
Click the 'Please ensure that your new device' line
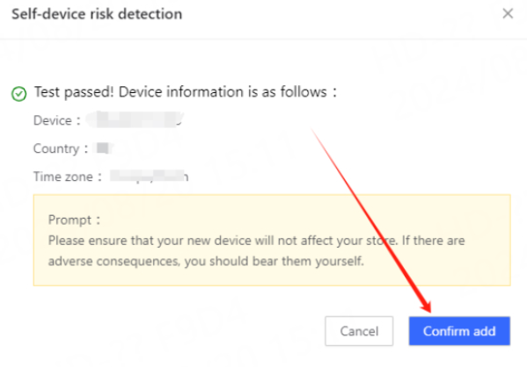pyautogui.click(x=256, y=241)
